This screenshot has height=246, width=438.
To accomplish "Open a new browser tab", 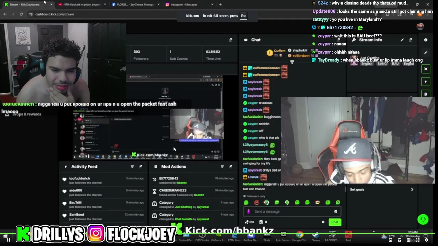I will [x=220, y=4].
